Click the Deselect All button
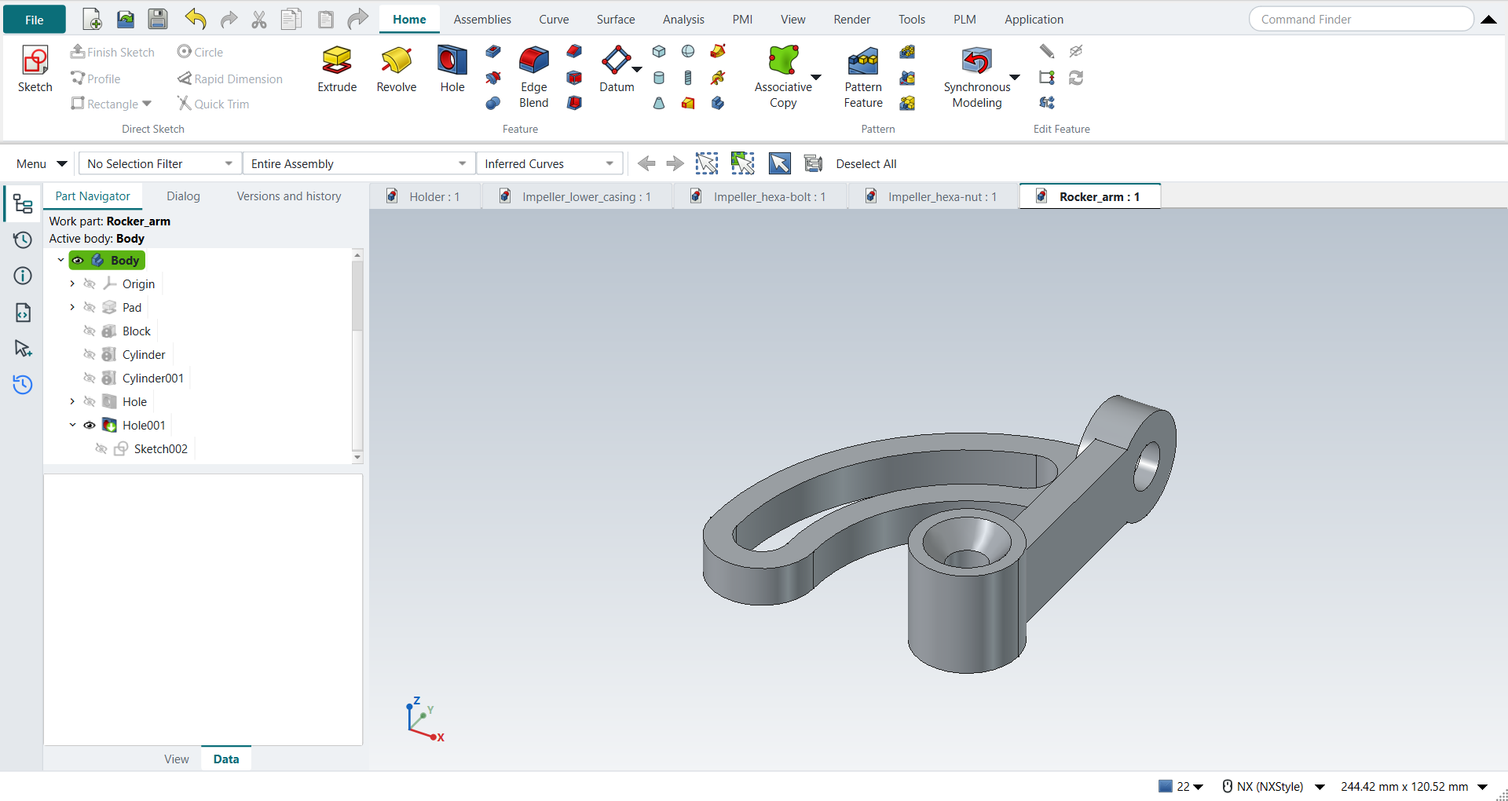Image resolution: width=1508 pixels, height=801 pixels. [866, 163]
